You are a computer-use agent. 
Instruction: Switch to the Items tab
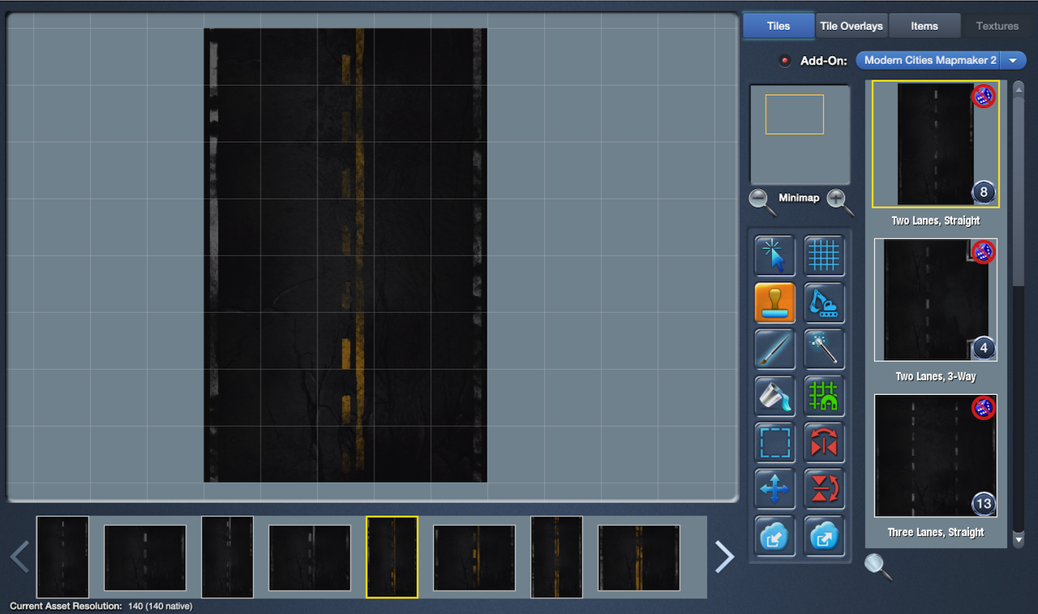[x=924, y=26]
